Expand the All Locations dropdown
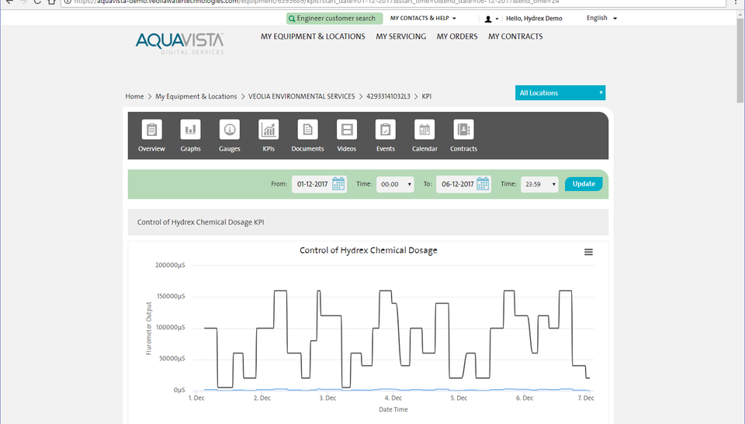This screenshot has height=424, width=745. pyautogui.click(x=560, y=92)
